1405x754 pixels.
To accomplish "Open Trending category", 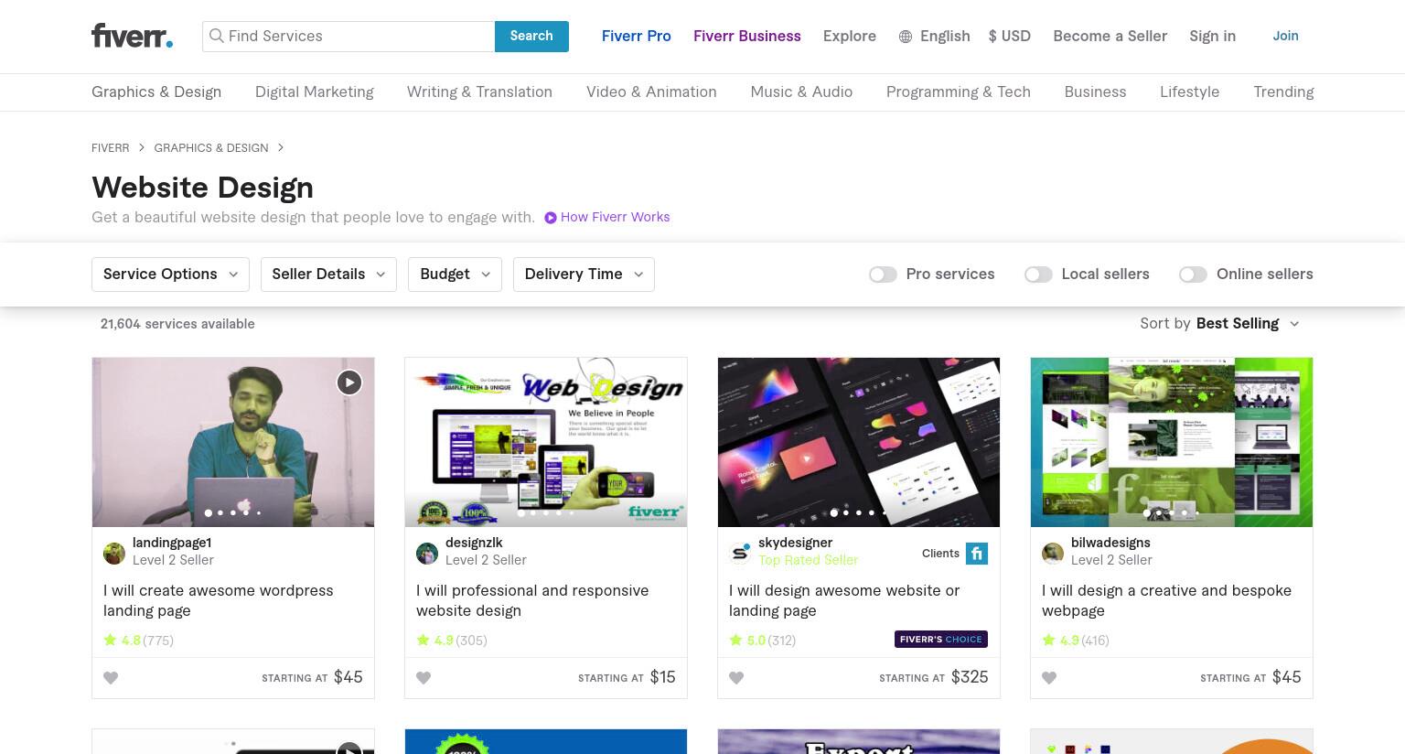I will [1283, 92].
